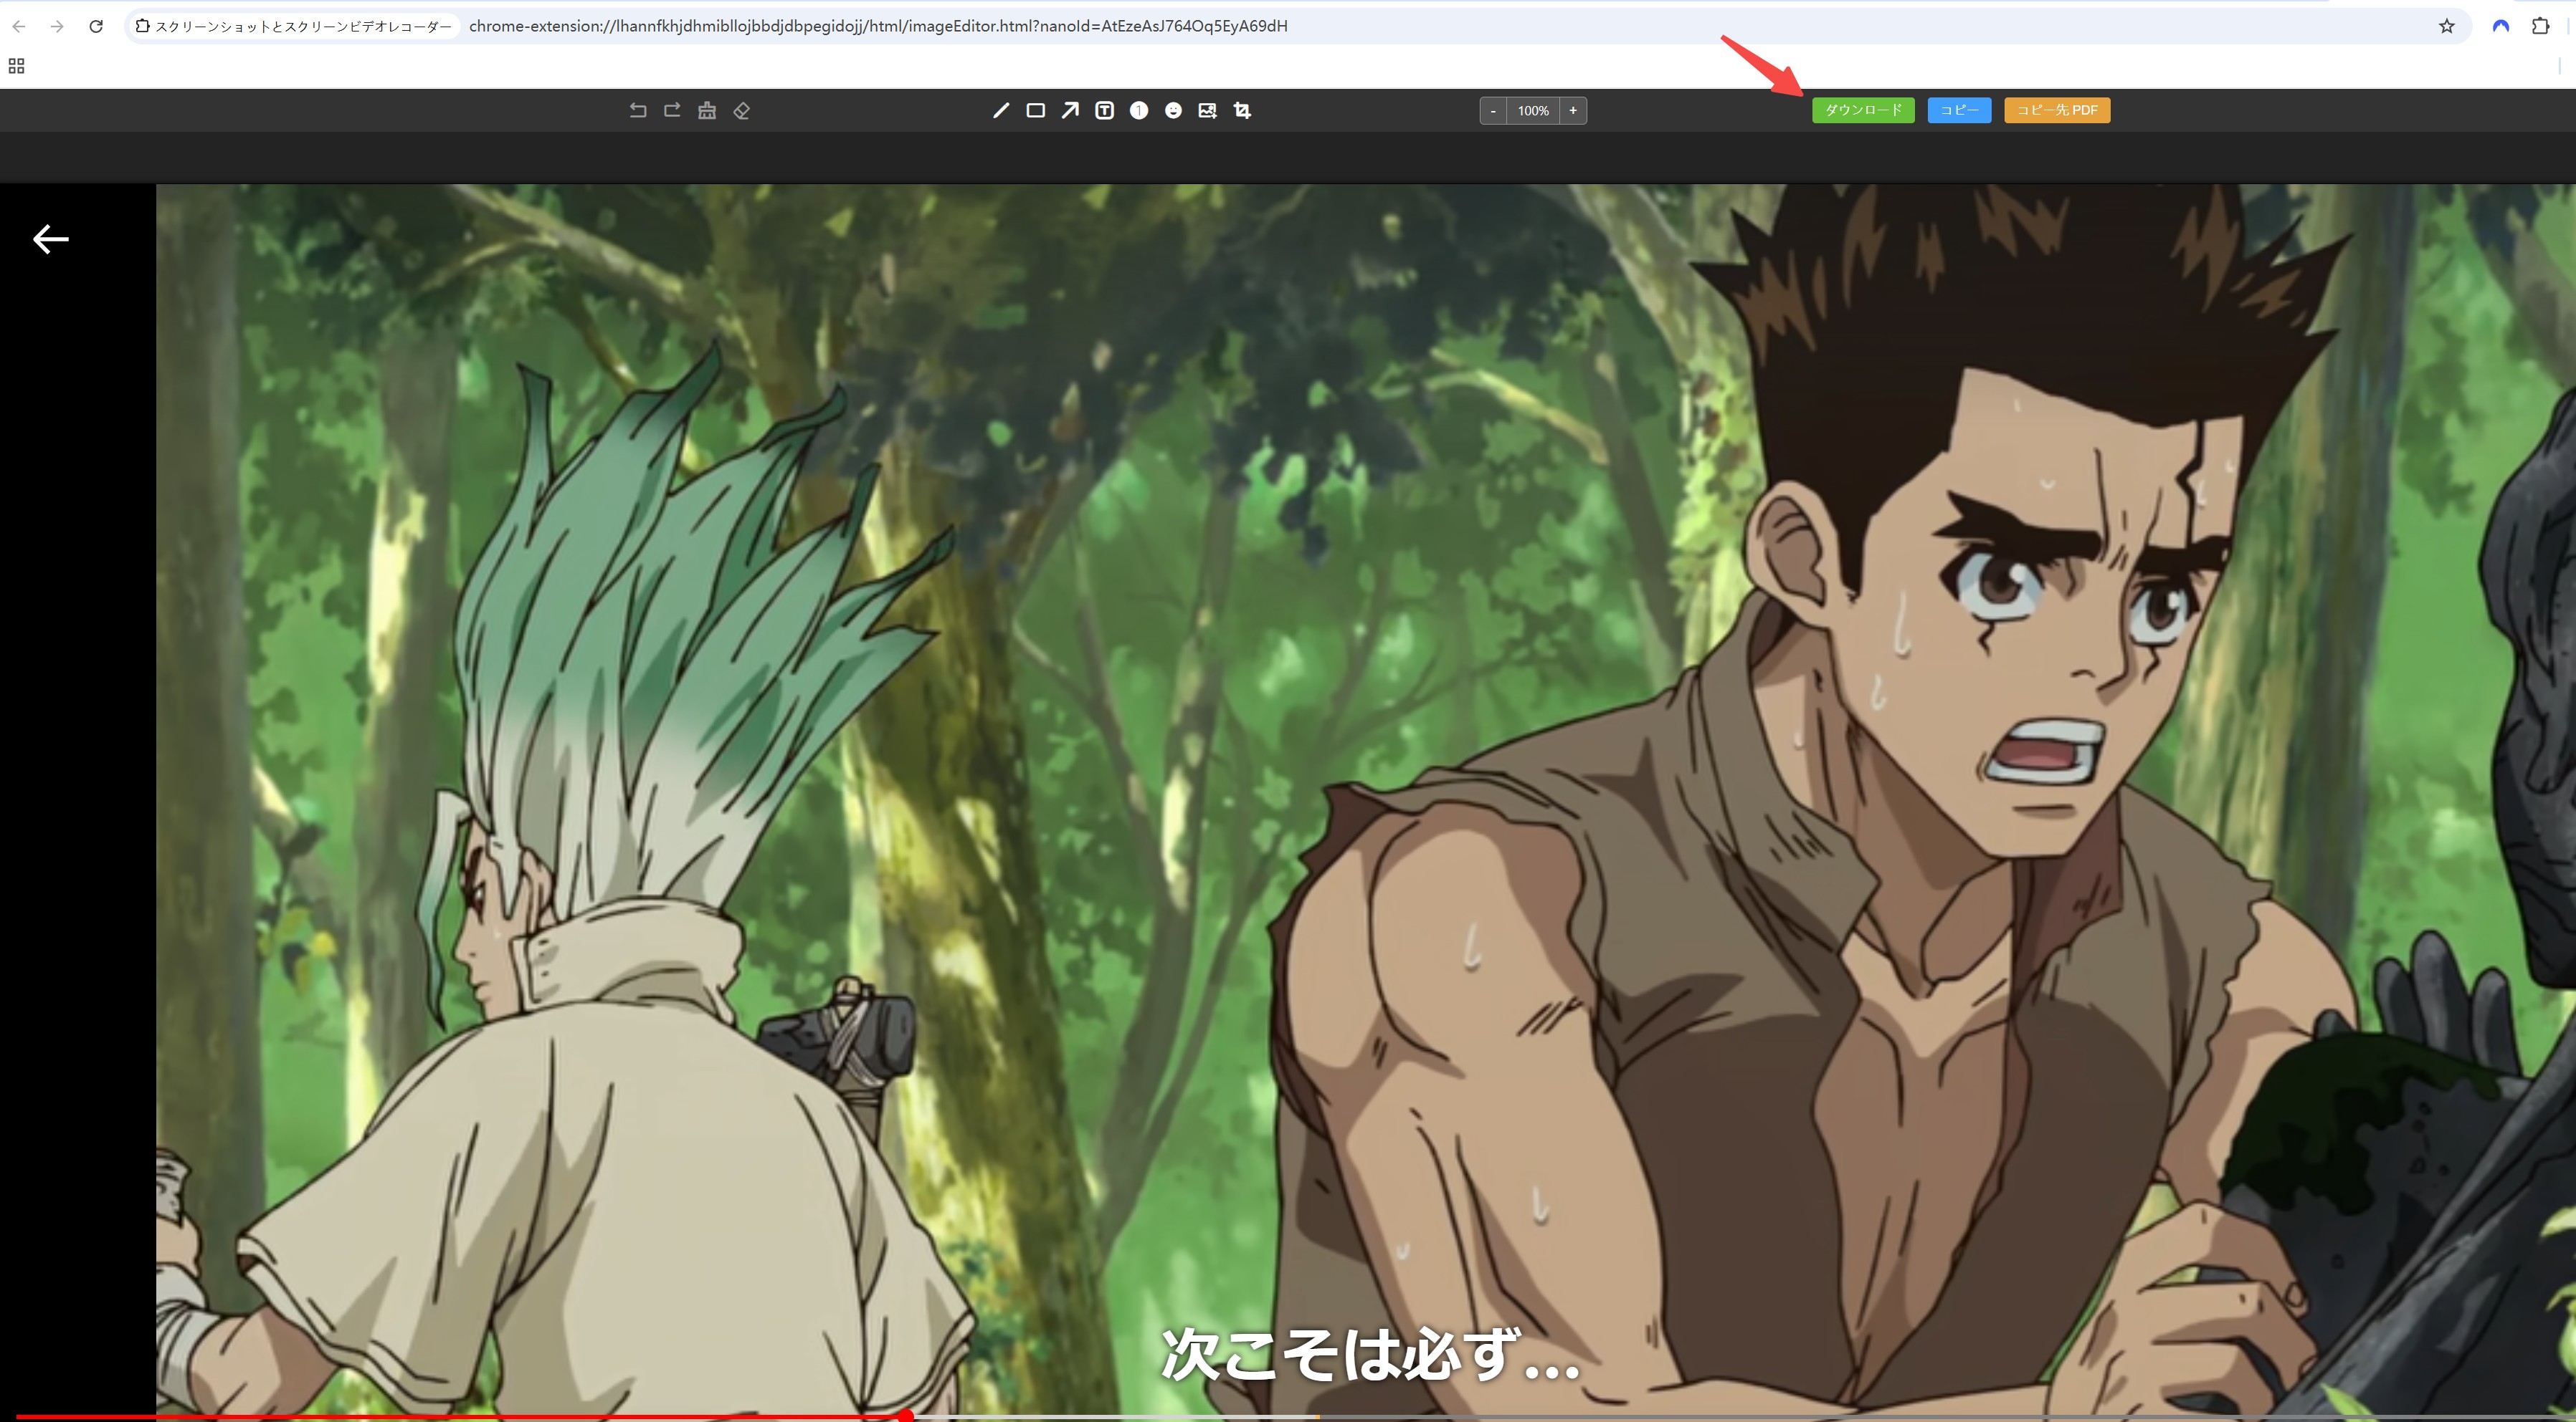2576x1422 pixels.
Task: Clear all annotations with broom icon
Action: 707,110
